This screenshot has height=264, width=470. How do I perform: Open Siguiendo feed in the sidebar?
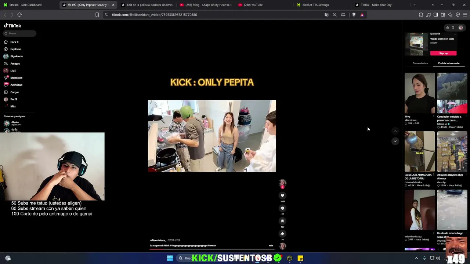13,56
